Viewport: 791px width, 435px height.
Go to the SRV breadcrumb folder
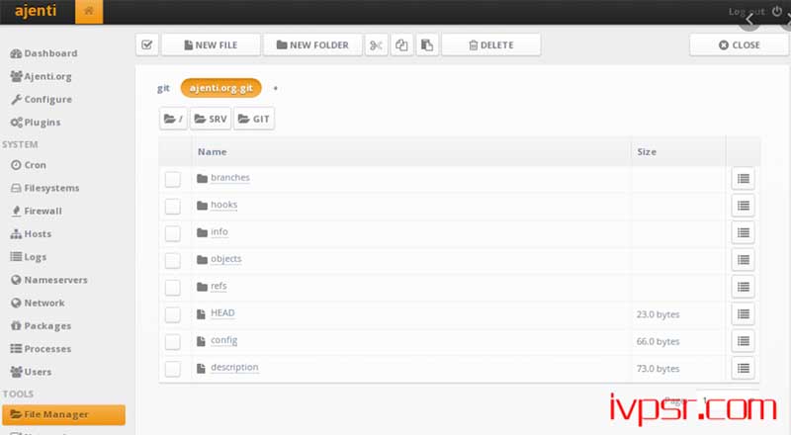tap(211, 119)
